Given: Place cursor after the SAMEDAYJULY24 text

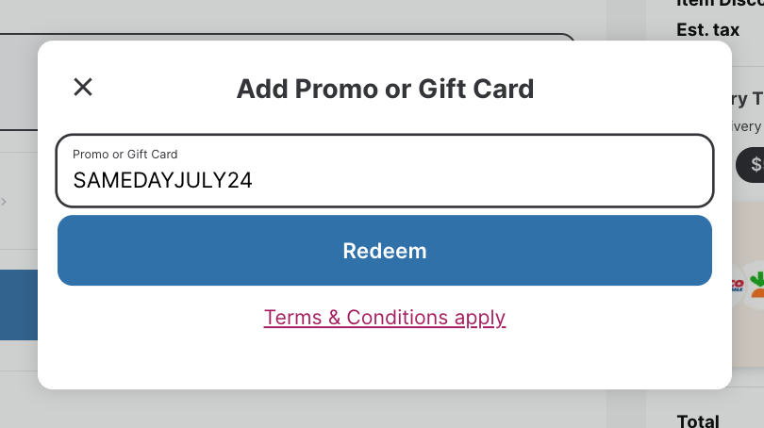Looking at the screenshot, I should point(253,181).
